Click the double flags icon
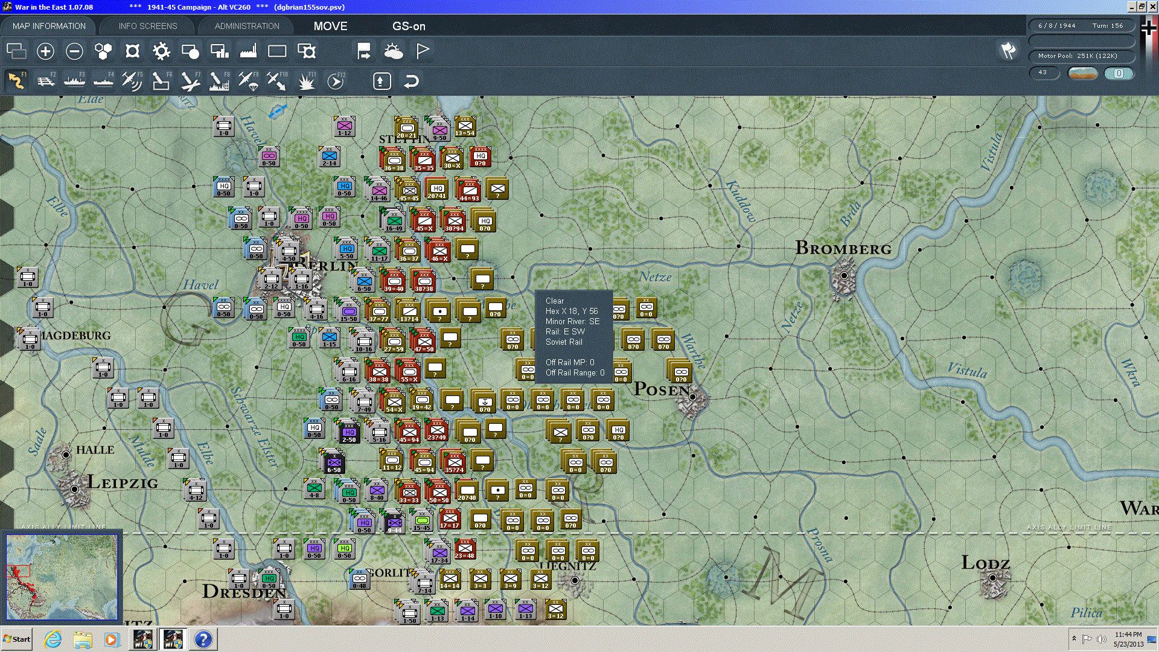This screenshot has height=652, width=1159. [x=1008, y=51]
